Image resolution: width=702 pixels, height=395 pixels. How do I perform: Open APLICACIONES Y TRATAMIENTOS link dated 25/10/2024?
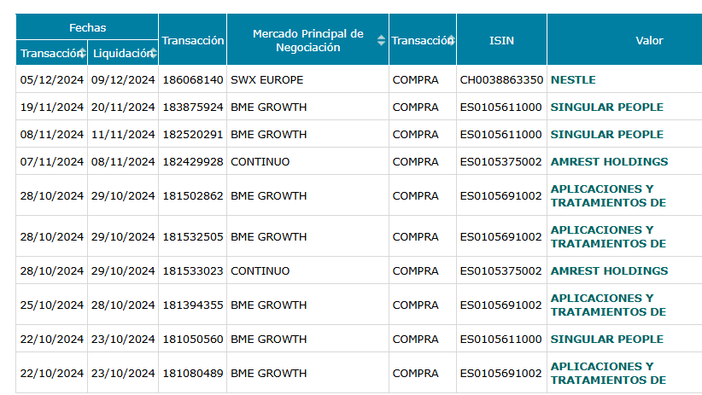[608, 305]
